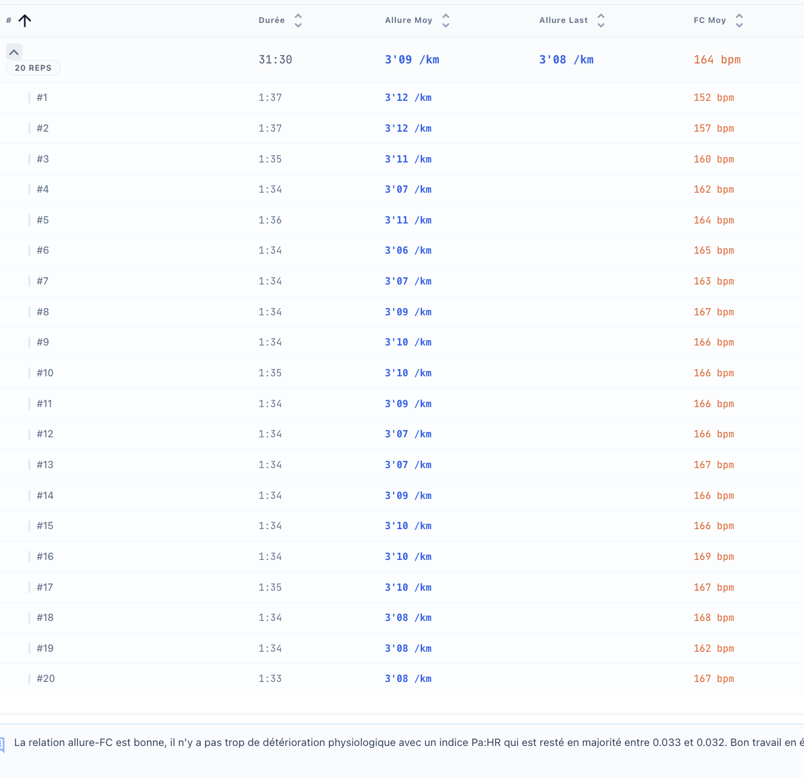This screenshot has height=778, width=804.
Task: Sort by Allure Moy column arrows
Action: [446, 21]
